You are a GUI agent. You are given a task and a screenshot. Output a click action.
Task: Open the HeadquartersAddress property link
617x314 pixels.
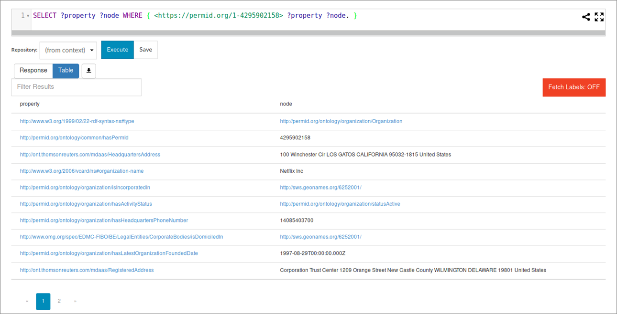90,155
